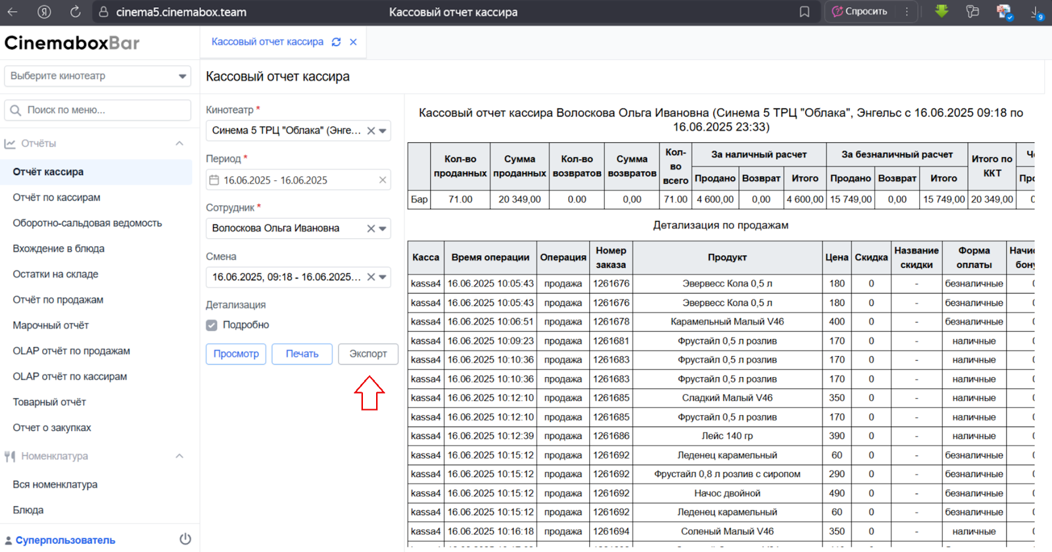The image size is (1052, 552).
Task: Open the green download extension
Action: (942, 11)
